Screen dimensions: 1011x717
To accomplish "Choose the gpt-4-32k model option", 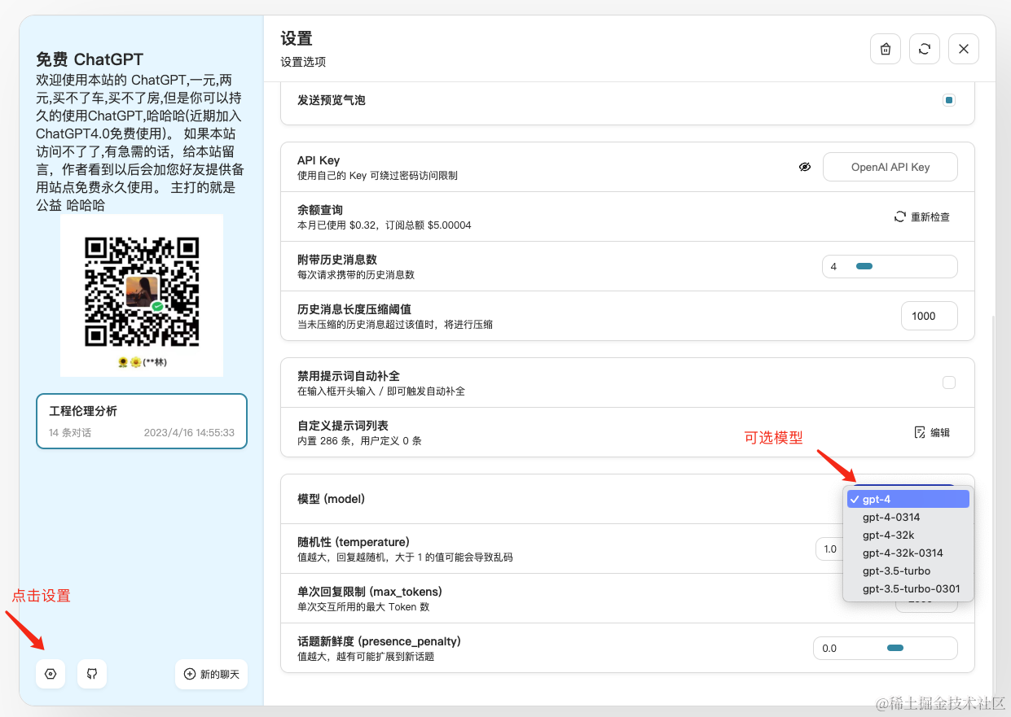I will [x=908, y=535].
